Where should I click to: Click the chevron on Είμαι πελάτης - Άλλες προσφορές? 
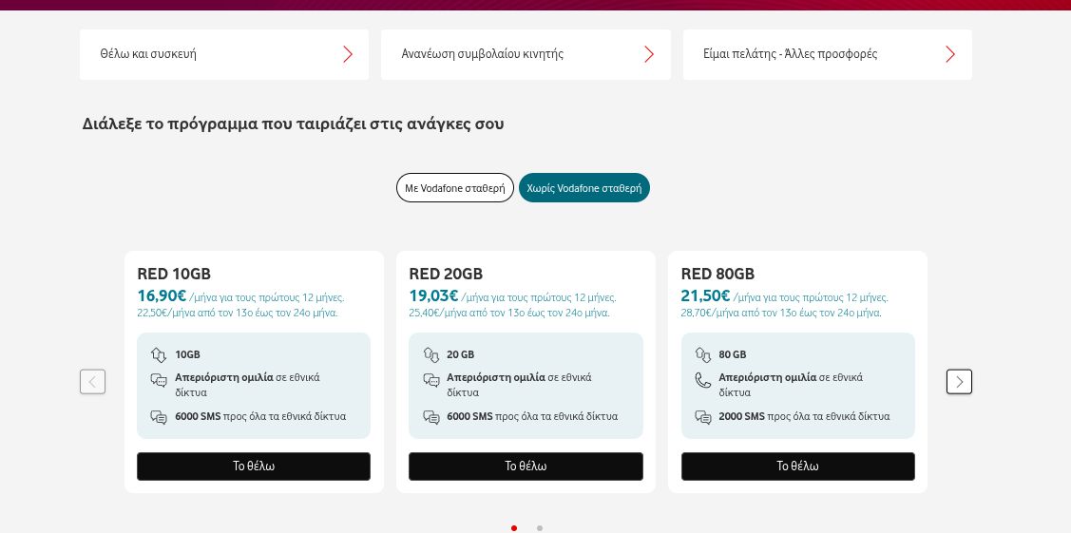(x=950, y=54)
